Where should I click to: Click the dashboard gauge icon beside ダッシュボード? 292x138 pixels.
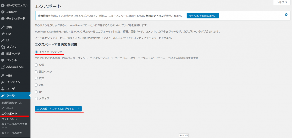3,18
